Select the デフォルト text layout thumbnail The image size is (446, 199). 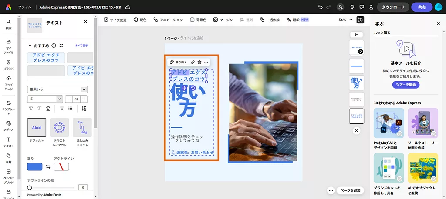37,127
